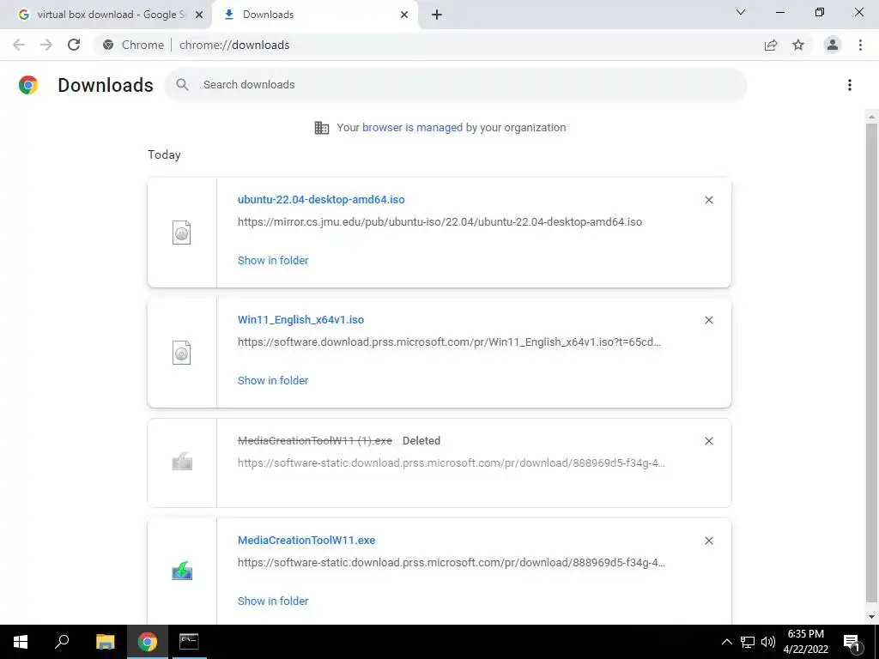Bookmark this tab with the star icon
This screenshot has height=659, width=879.
798,45
